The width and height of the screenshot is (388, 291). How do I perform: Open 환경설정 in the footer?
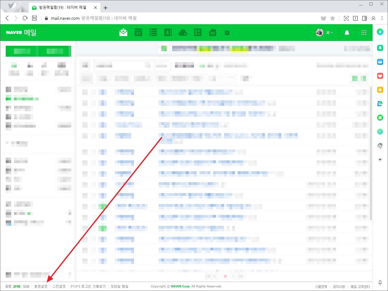[41, 286]
